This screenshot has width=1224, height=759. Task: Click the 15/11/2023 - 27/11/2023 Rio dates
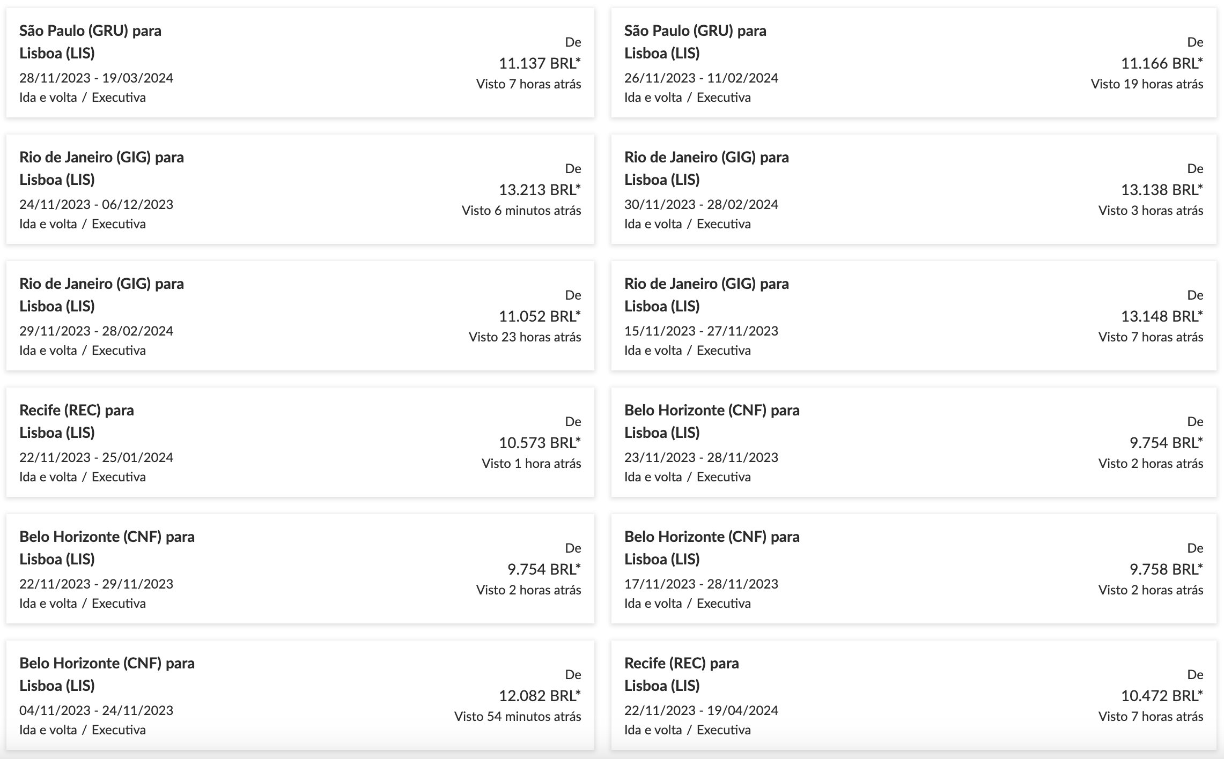tap(701, 331)
